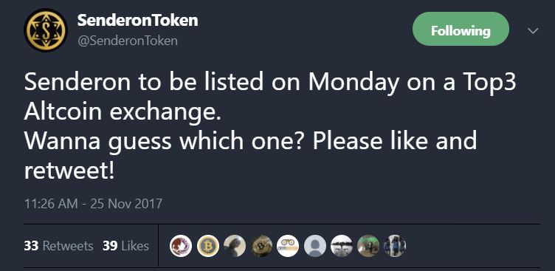Image resolution: width=555 pixels, height=271 pixels.
Task: Open the SenderonToken display name link
Action: [138, 21]
